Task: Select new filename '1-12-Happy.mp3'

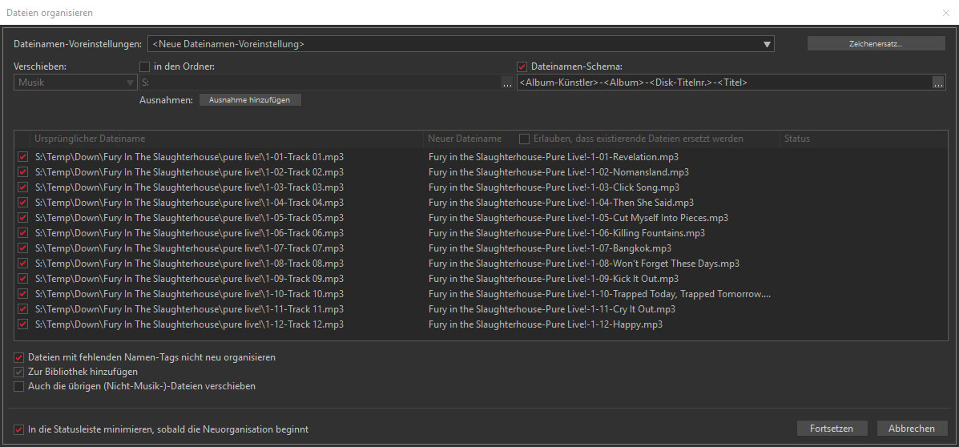Action: [546, 324]
